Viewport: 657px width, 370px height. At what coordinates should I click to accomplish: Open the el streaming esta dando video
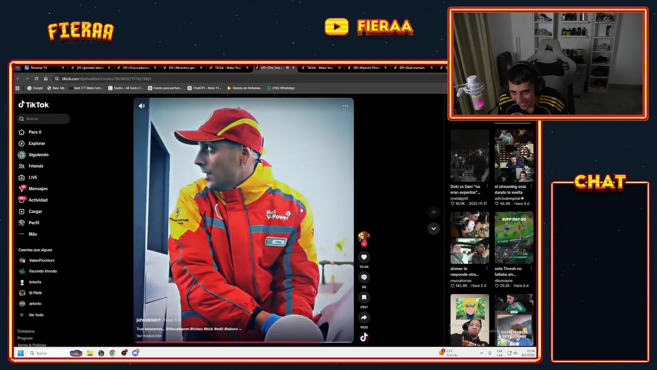pyautogui.click(x=514, y=156)
